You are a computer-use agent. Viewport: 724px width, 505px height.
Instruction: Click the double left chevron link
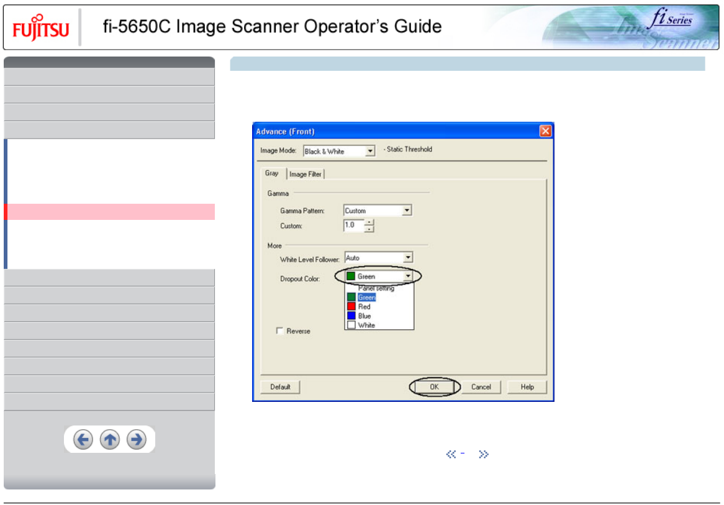point(451,454)
